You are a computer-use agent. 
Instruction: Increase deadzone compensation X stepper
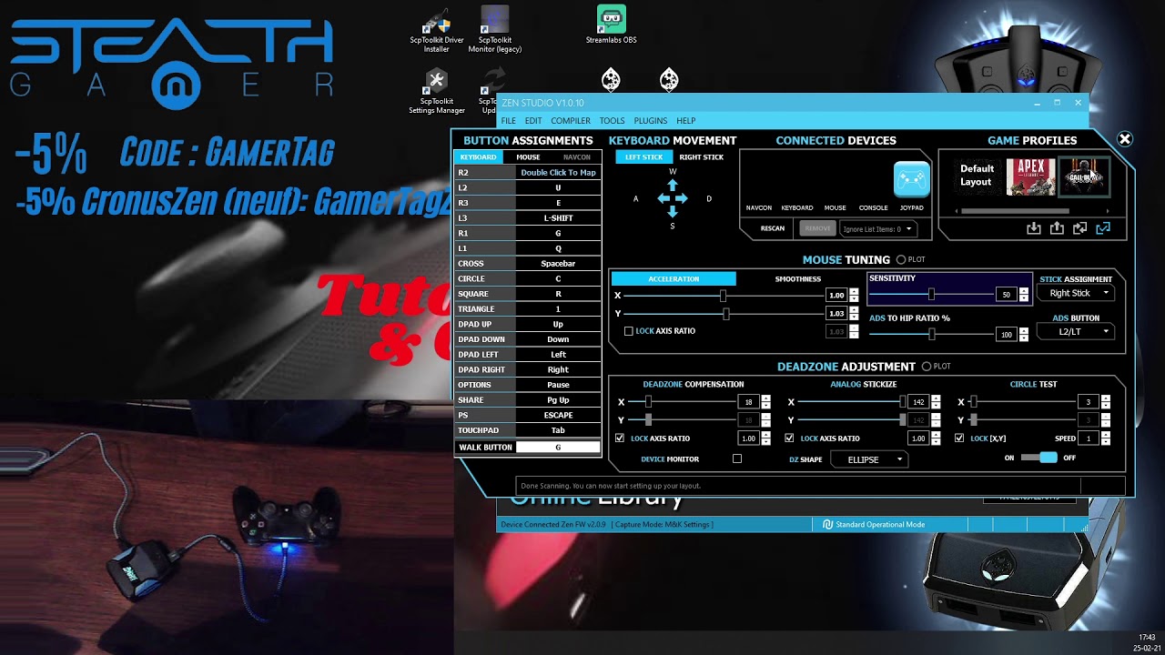766,398
